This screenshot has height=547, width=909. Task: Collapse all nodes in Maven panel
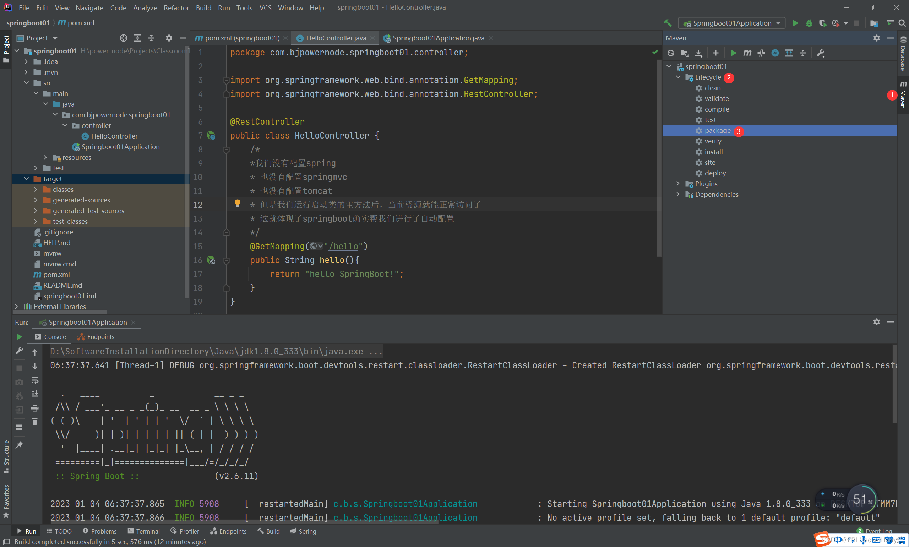click(802, 53)
